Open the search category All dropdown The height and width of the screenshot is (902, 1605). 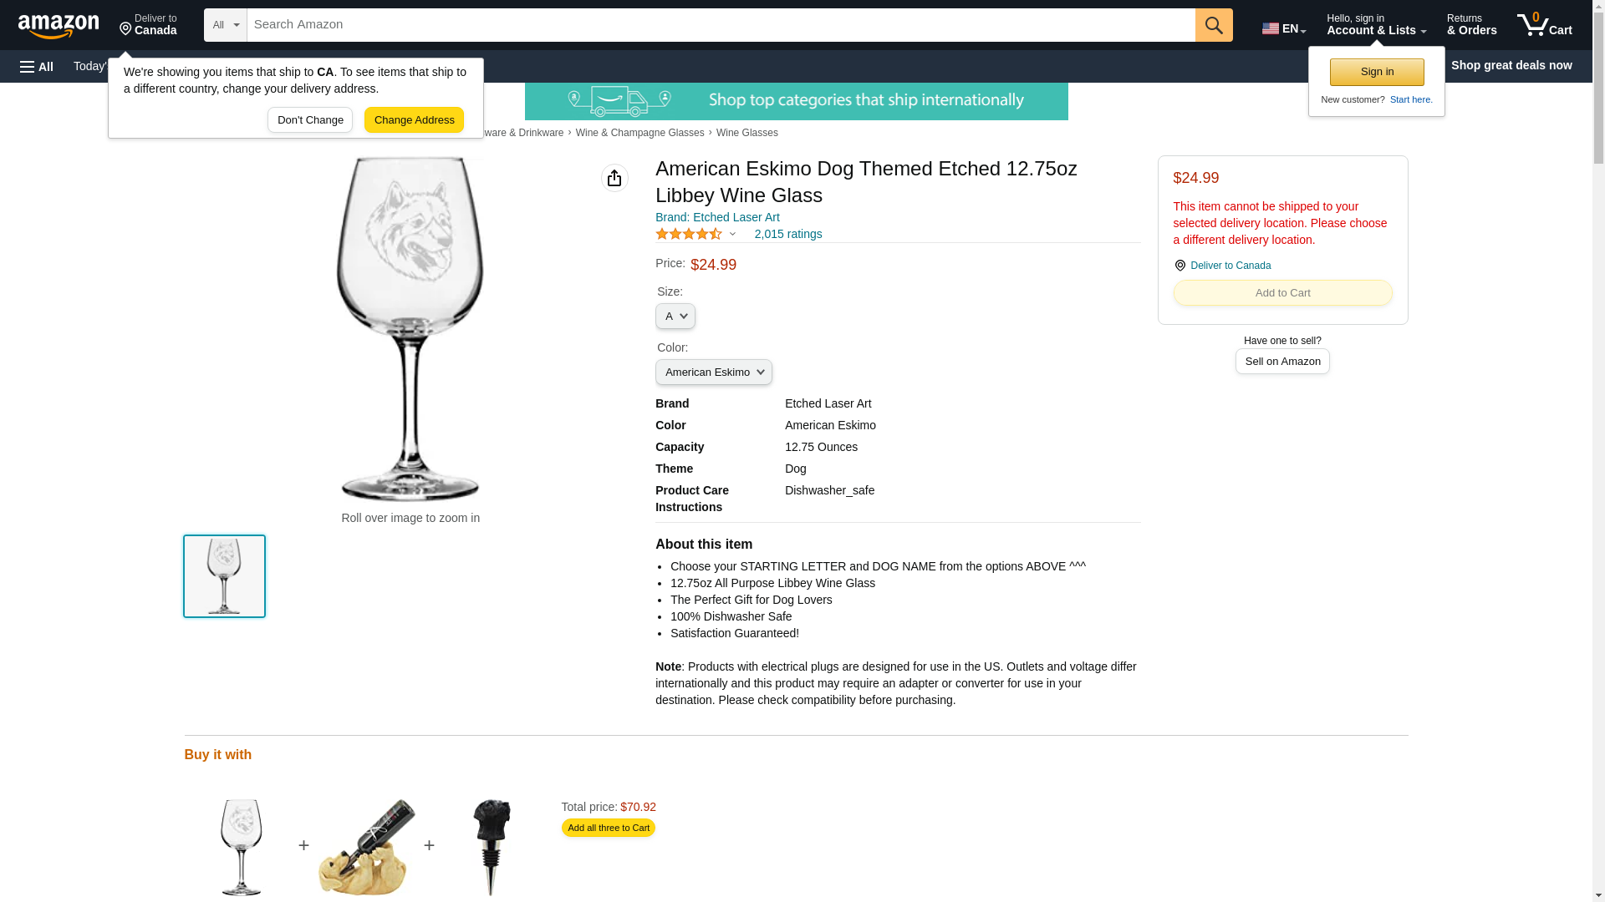point(226,25)
